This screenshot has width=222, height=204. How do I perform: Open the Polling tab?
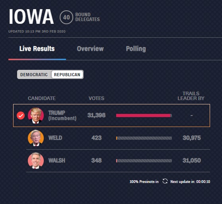[x=136, y=49]
